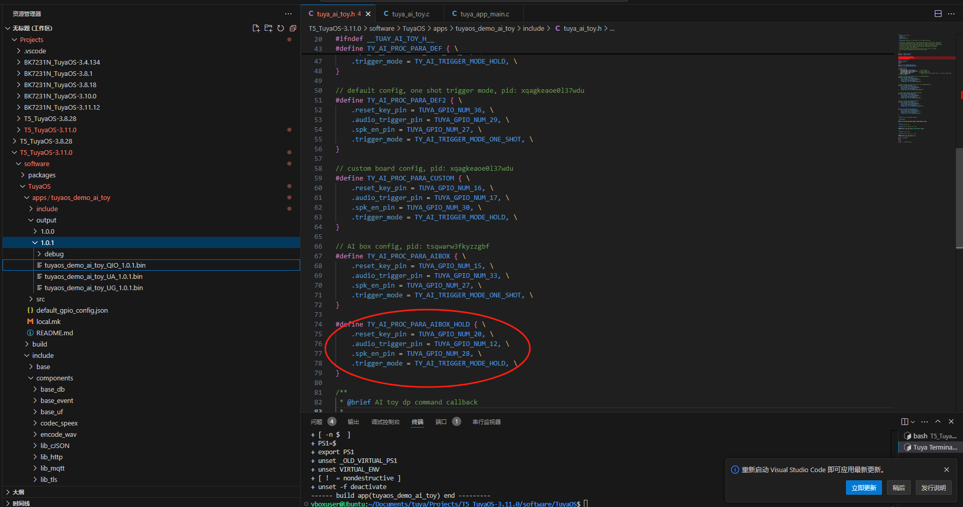Click TY_AI_PROC_PARA_AIBOX_HOLD macro name
This screenshot has width=963, height=507.
point(418,324)
